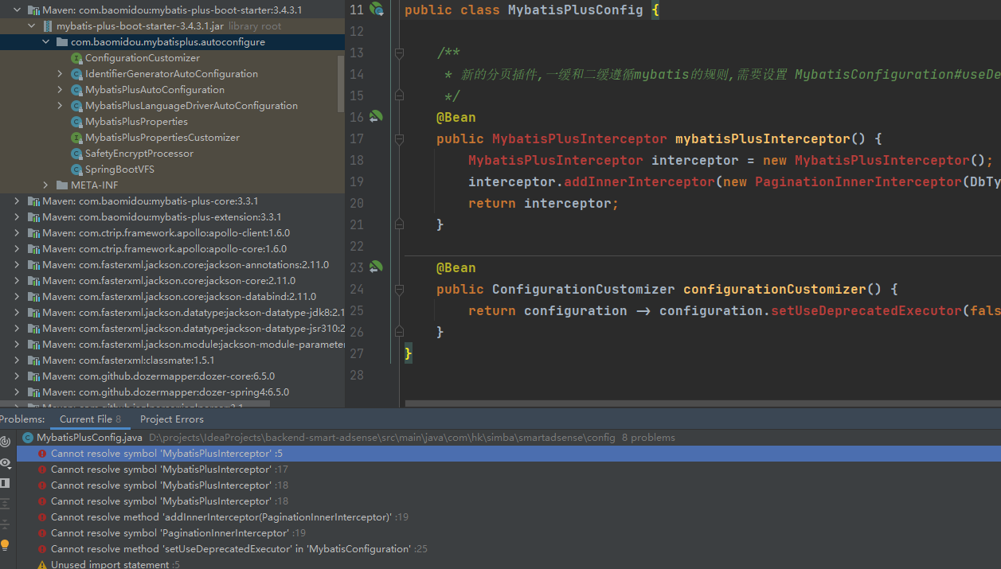
Task: Collapse the com.baomidou.mybatisplus.autoconfigure package
Action: click(x=45, y=42)
